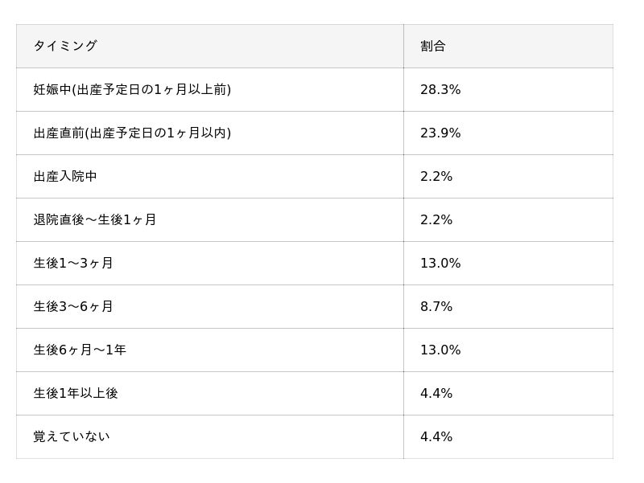Select the 妊娠中(出産予定日の1ヶ月以上前) row label

point(132,89)
